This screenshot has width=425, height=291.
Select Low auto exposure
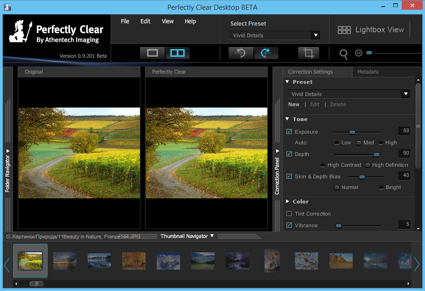pos(337,143)
